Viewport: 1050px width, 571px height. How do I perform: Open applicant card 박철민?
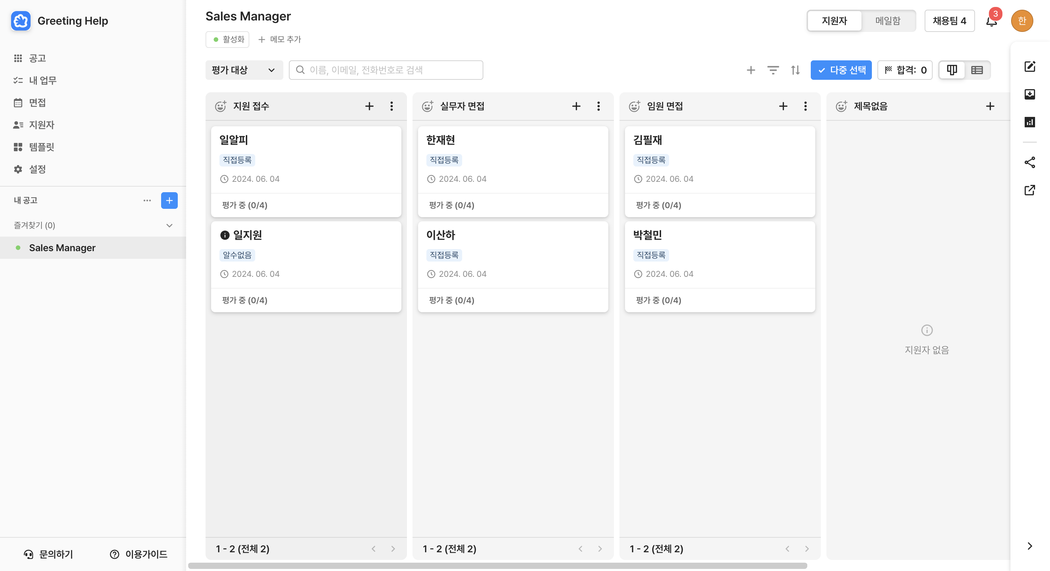[x=720, y=267]
